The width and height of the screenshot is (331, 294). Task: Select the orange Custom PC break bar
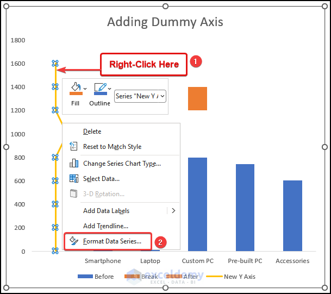click(x=197, y=98)
